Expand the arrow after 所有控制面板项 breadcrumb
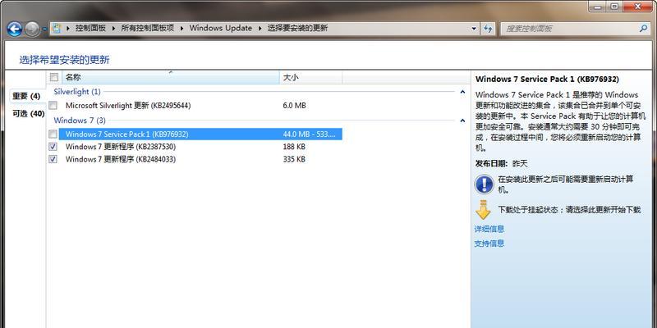The image size is (657, 328). 181,29
